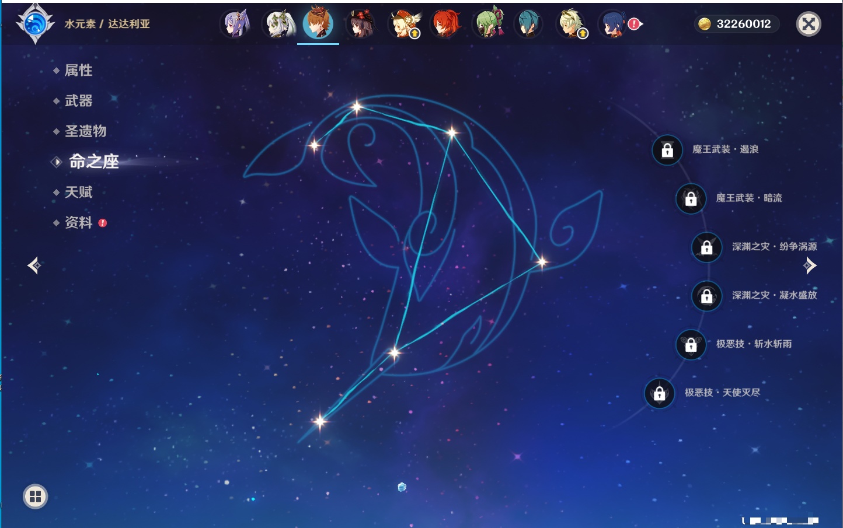The height and width of the screenshot is (528, 843).
Task: Open the 属性 (Attributes) menu entry
Action: pyautogui.click(x=78, y=71)
